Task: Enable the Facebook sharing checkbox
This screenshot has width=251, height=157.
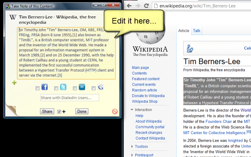Action: pyautogui.click(x=38, y=88)
